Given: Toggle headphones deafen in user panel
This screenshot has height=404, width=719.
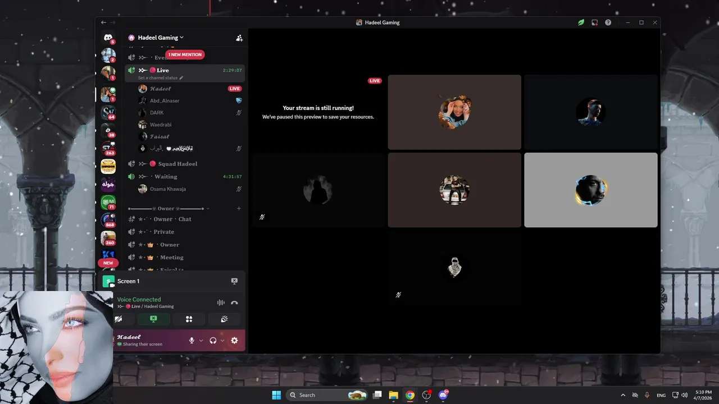Looking at the screenshot, I should pyautogui.click(x=213, y=340).
